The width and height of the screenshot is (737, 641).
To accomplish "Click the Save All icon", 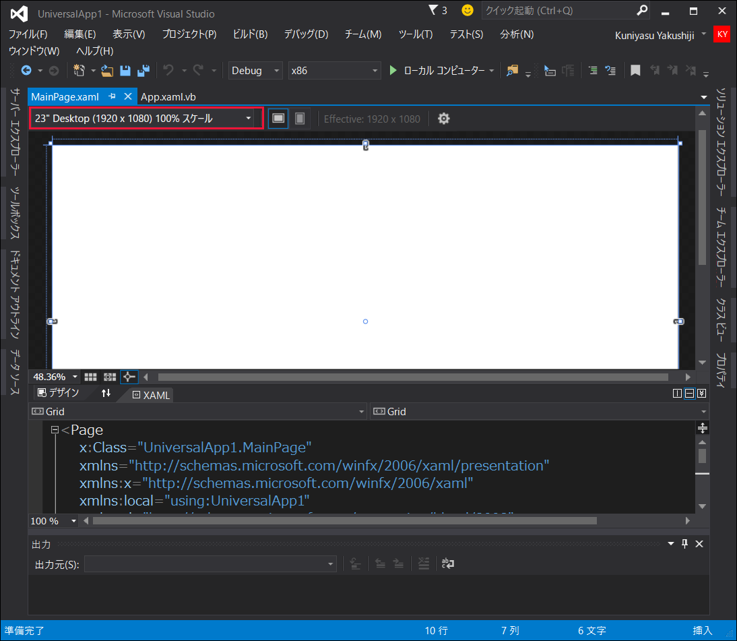I will click(x=143, y=71).
